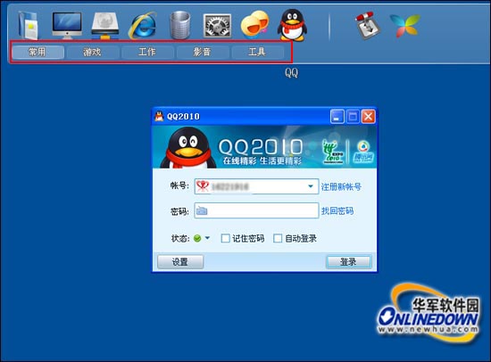Enable the 记住密码 checkbox
Image resolution: width=491 pixels, height=362 pixels.
point(225,238)
